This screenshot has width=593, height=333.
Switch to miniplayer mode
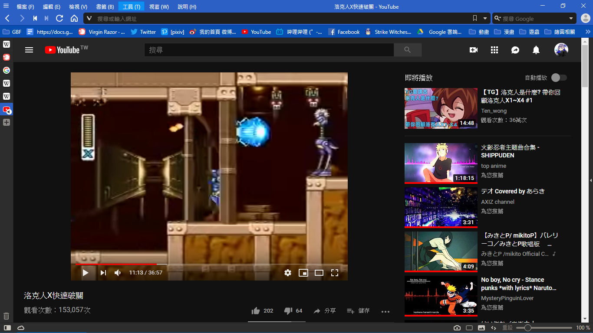303,273
